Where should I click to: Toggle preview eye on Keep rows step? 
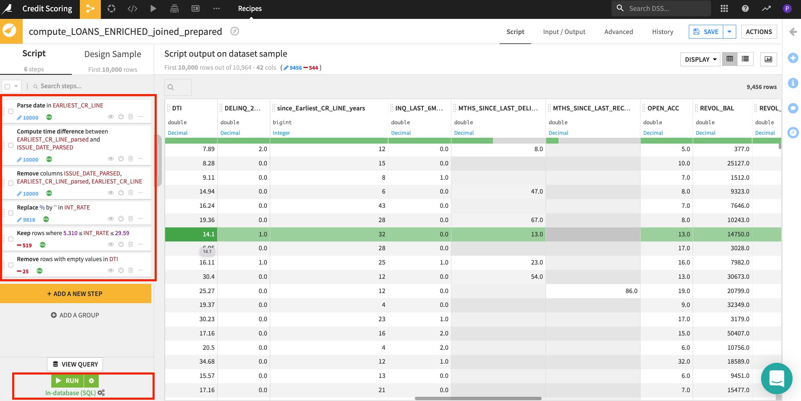(111, 244)
